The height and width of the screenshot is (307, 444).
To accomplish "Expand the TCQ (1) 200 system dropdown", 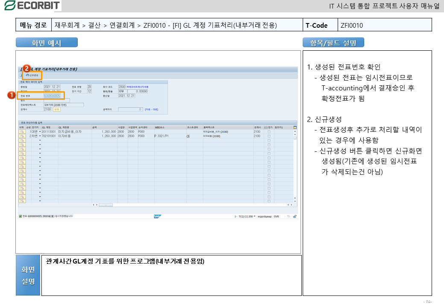I will [254, 216].
